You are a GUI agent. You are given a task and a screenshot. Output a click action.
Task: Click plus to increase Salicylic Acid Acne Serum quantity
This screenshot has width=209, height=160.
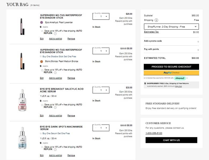[106, 90]
